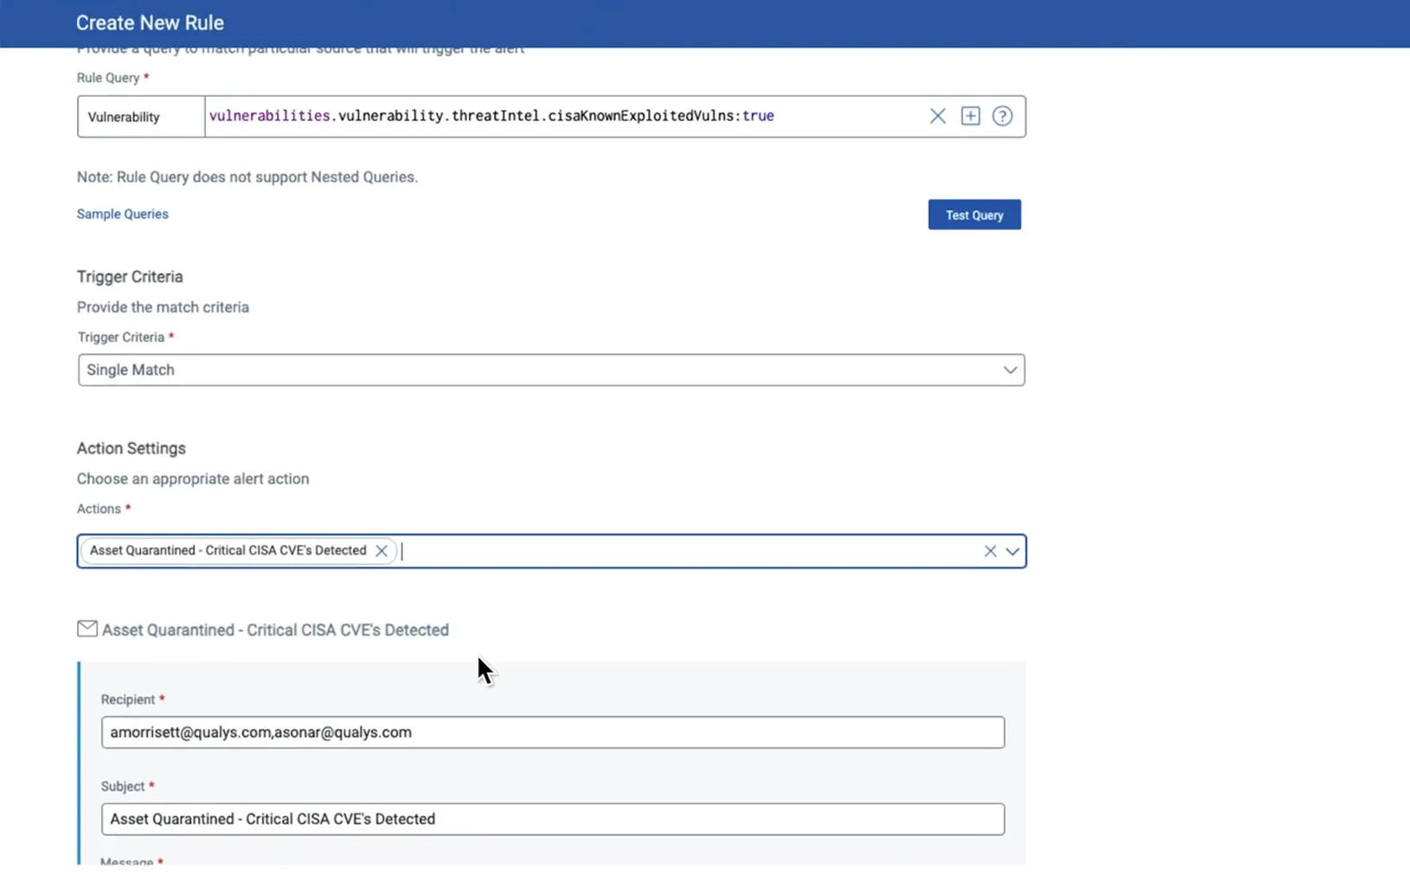Image resolution: width=1410 pixels, height=891 pixels.
Task: Open the Sample Queries link
Action: coord(122,214)
